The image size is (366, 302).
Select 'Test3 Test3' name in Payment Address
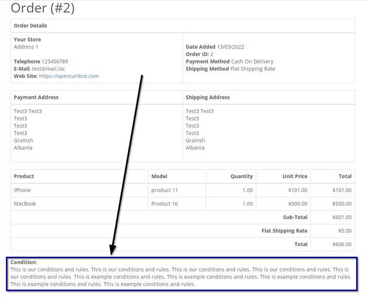(27, 111)
